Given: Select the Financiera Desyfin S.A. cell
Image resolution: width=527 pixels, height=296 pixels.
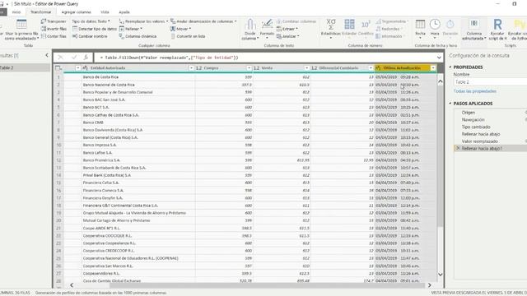Looking at the screenshot, I should point(138,198).
